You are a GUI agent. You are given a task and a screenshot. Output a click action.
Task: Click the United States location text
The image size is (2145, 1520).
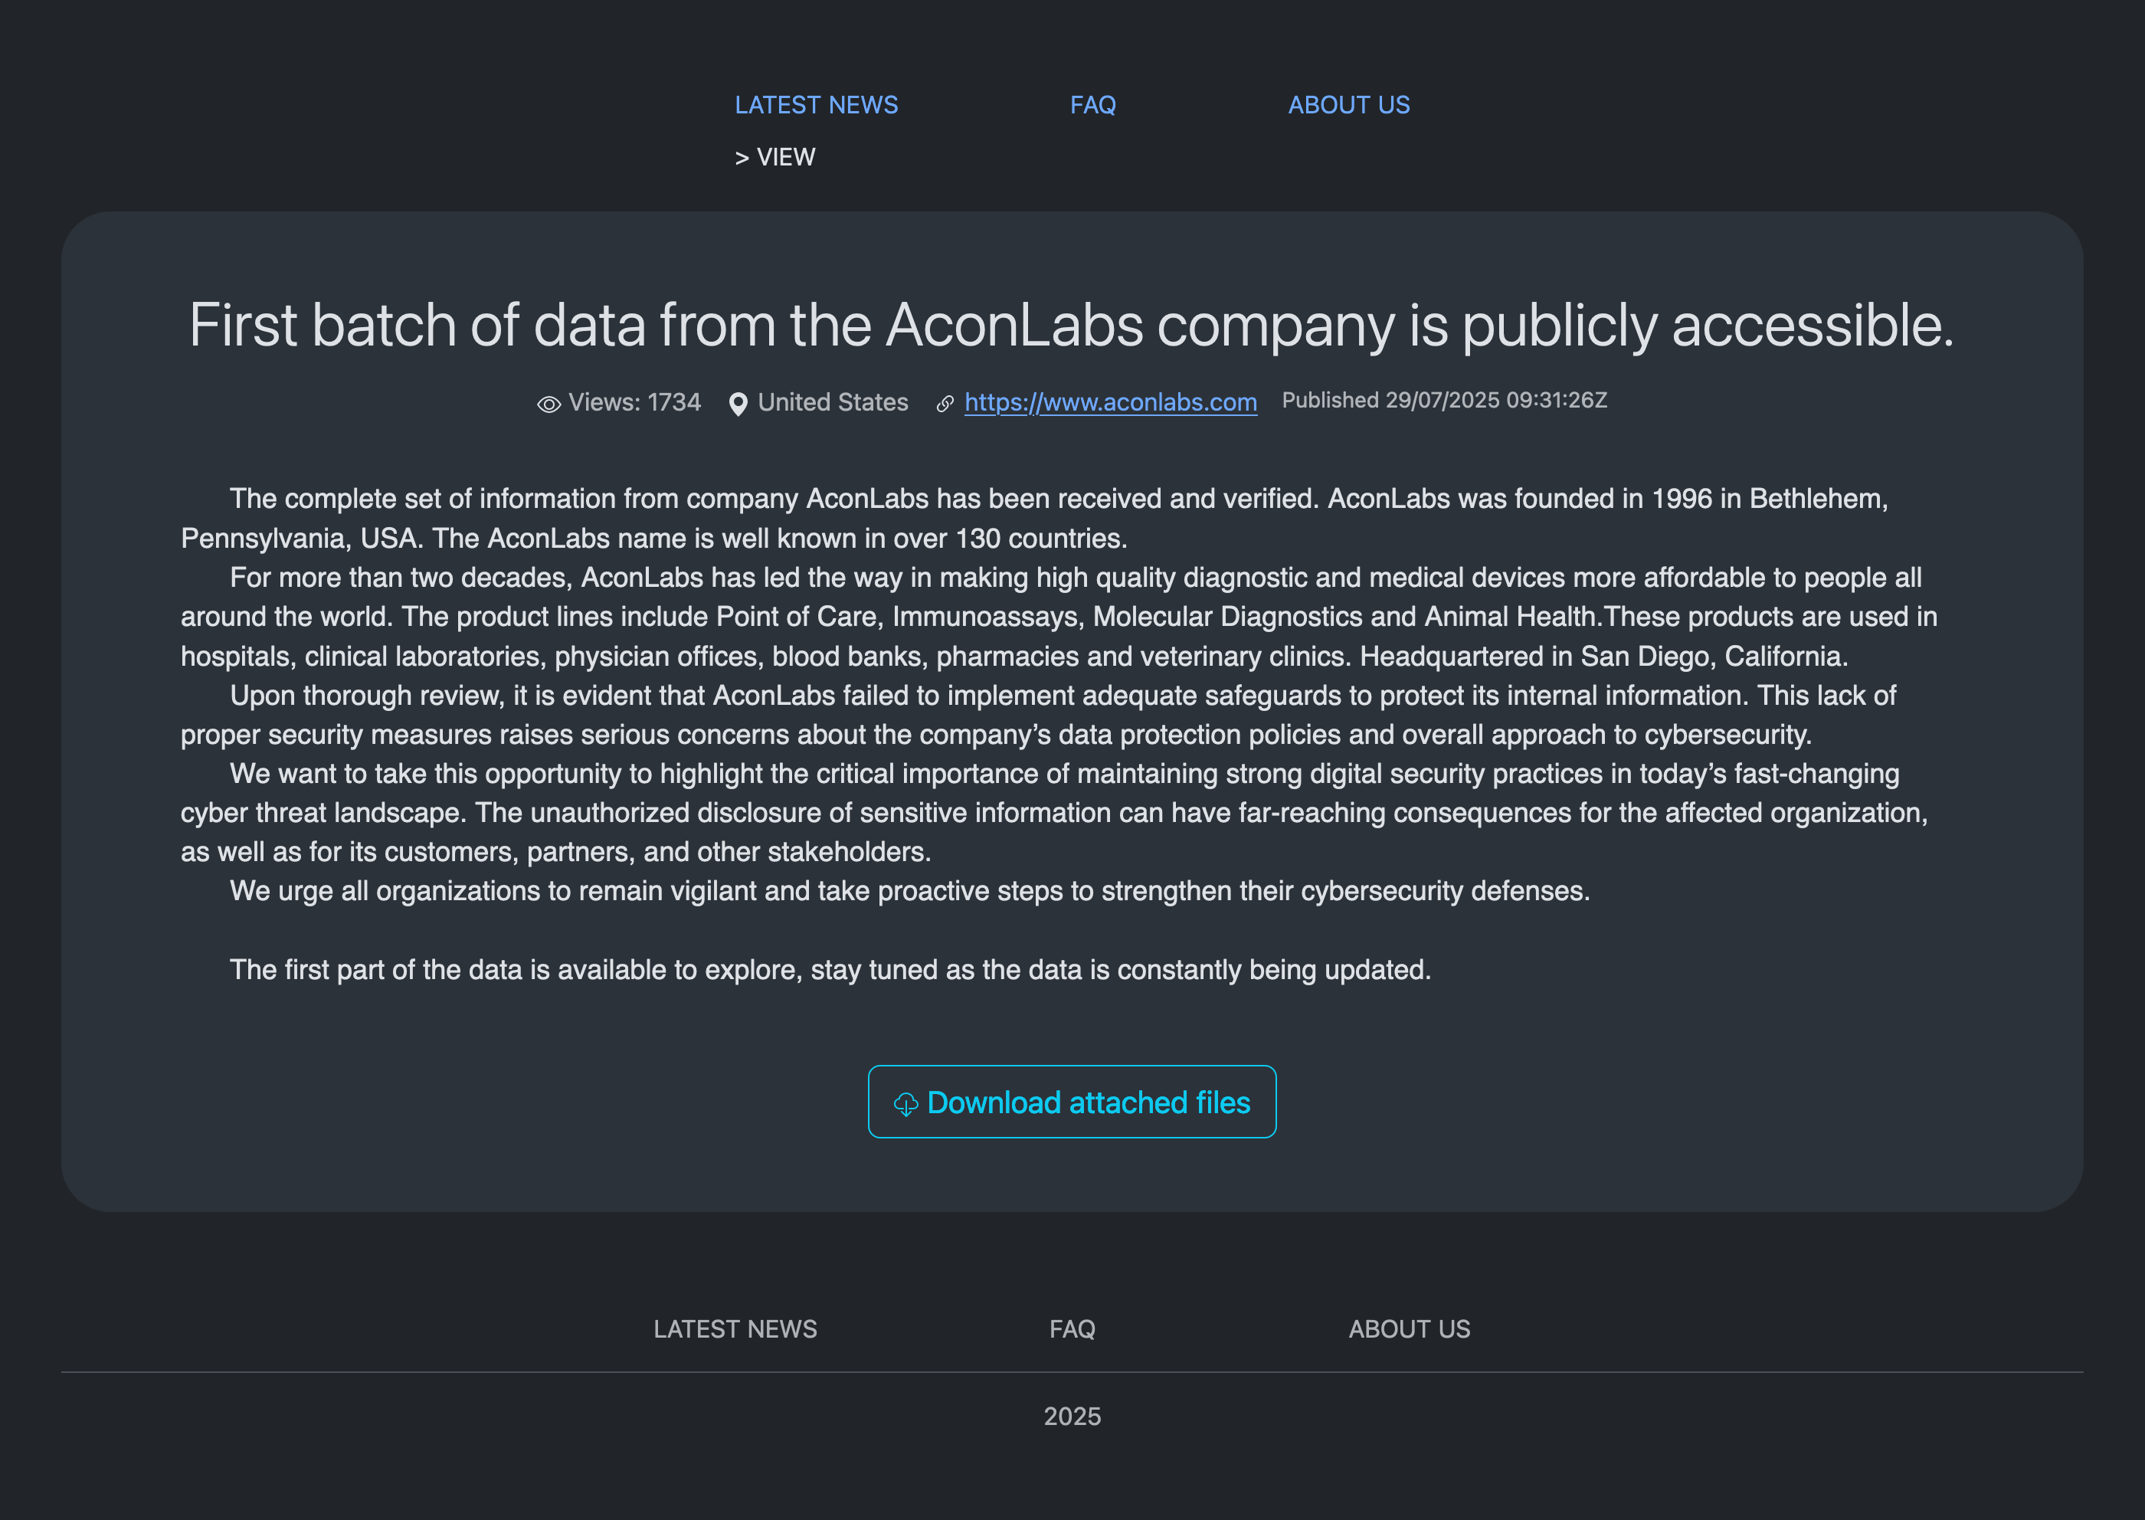(833, 402)
